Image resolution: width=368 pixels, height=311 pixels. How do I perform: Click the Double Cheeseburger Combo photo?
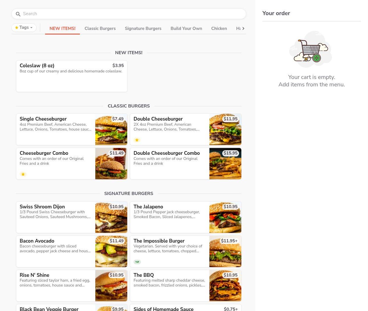click(225, 164)
